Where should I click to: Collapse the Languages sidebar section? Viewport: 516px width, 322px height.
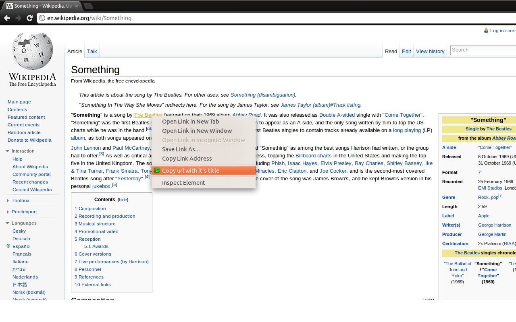[x=8, y=223]
